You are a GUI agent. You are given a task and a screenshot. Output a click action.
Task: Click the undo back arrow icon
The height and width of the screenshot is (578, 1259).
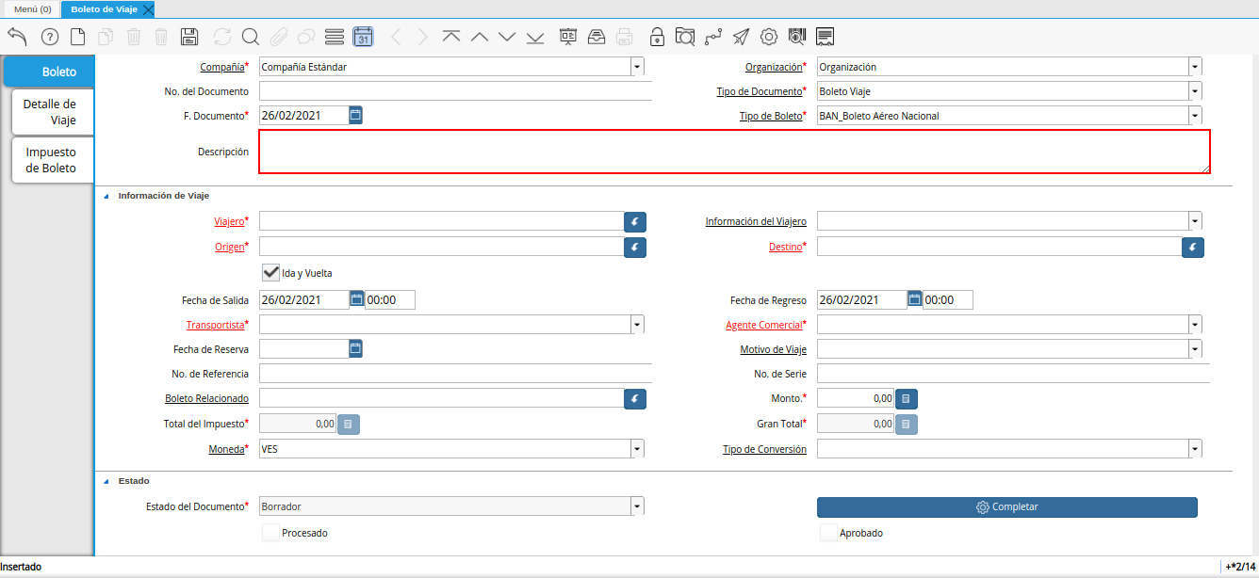pyautogui.click(x=17, y=37)
